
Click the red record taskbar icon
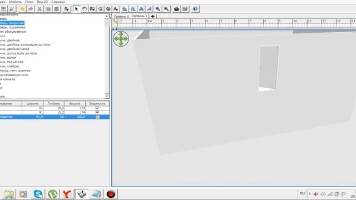(x=111, y=194)
